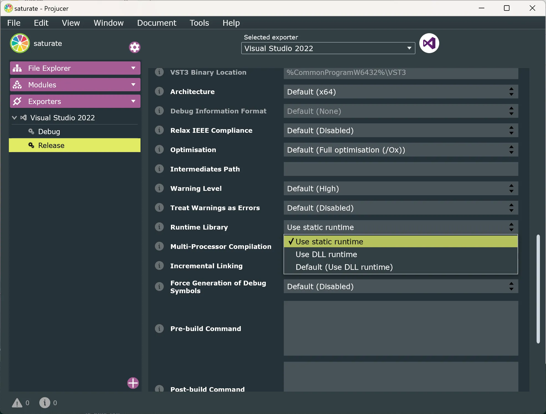Open the Warning Level dropdown
Screen dimensions: 546x414
tap(401, 188)
